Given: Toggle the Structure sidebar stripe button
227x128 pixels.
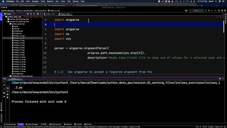Looking at the screenshot, I should (x=1, y=118).
